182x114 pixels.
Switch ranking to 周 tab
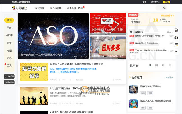coord(156,65)
